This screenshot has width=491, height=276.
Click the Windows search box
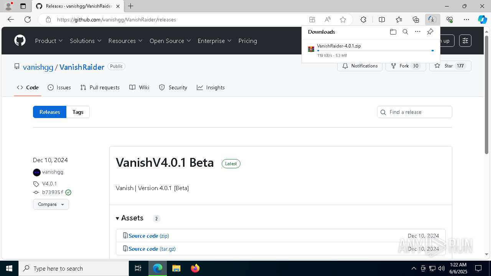74,268
